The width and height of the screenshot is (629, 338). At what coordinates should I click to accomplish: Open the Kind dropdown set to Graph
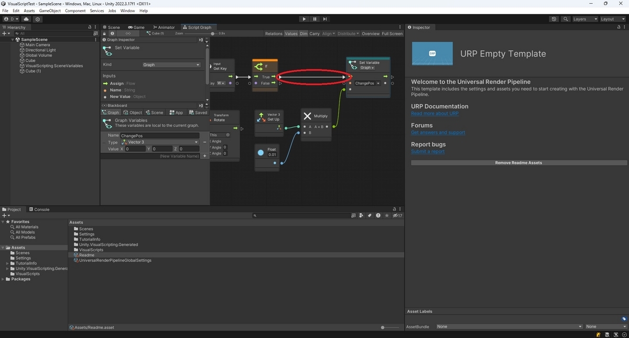171,65
